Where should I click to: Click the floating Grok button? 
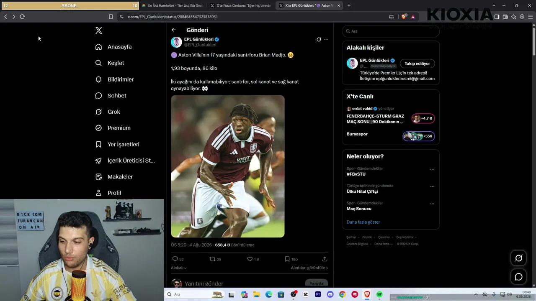point(518,258)
